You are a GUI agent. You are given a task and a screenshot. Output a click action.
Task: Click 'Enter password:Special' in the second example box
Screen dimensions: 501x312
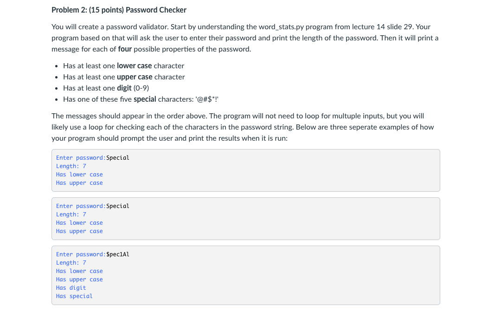point(93,206)
